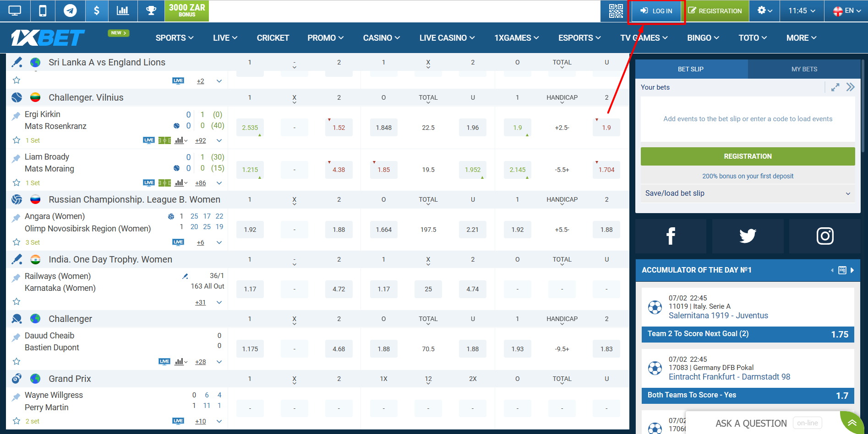Screen dimensions: 868x434
Task: Go to next accumulator of the day
Action: point(852,270)
